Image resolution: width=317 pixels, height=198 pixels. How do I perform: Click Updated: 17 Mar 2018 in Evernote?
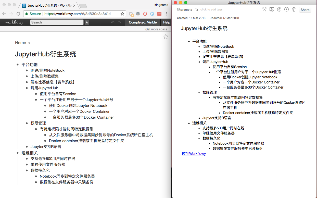point(224,18)
